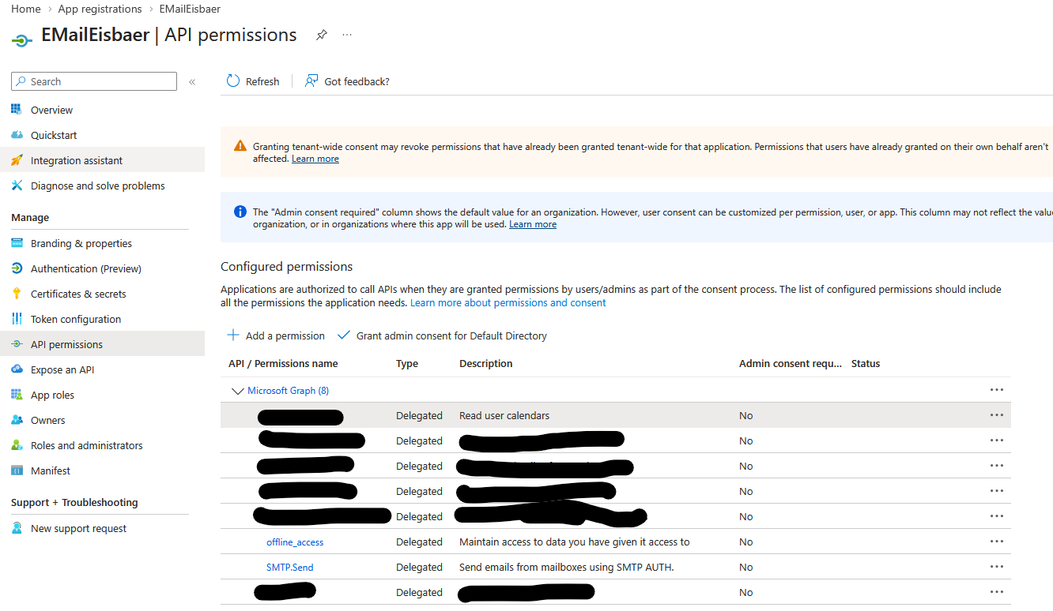Viewport: 1053px width, 611px height.
Task: Click the Authentication (Preview) icon
Action: point(17,268)
